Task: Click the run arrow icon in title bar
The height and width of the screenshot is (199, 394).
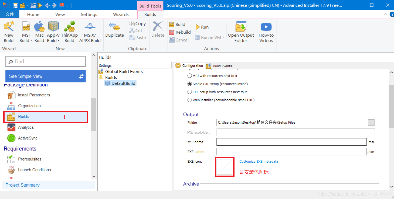Action: pos(40,5)
